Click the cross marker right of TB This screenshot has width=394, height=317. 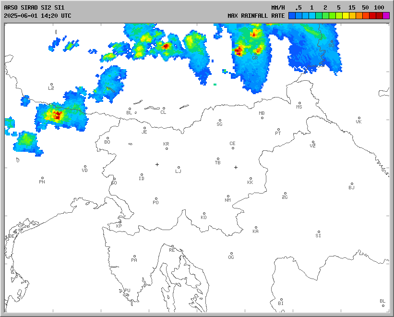click(x=236, y=167)
